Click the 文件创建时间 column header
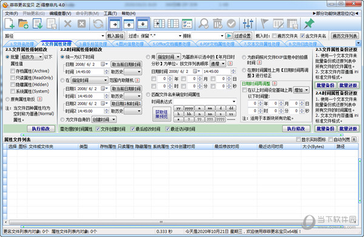The height and width of the screenshot is (237, 364). click(x=192, y=147)
